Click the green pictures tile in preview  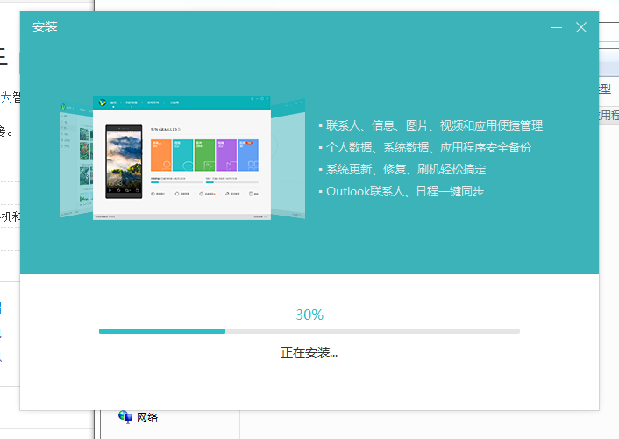204,155
